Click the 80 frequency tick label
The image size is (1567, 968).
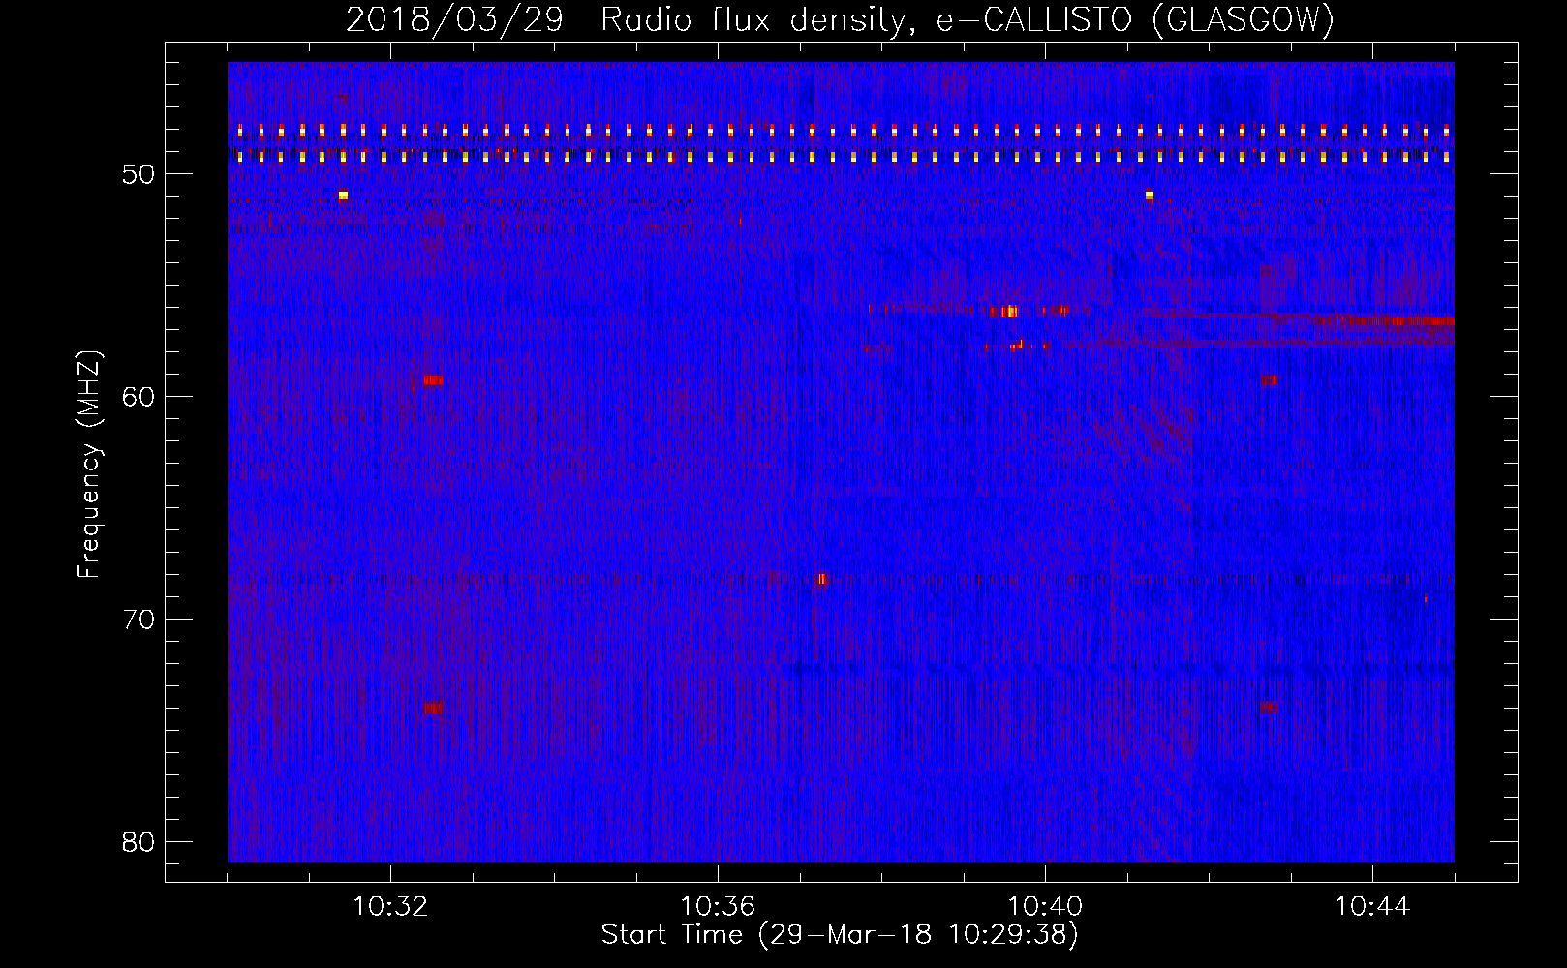[139, 842]
